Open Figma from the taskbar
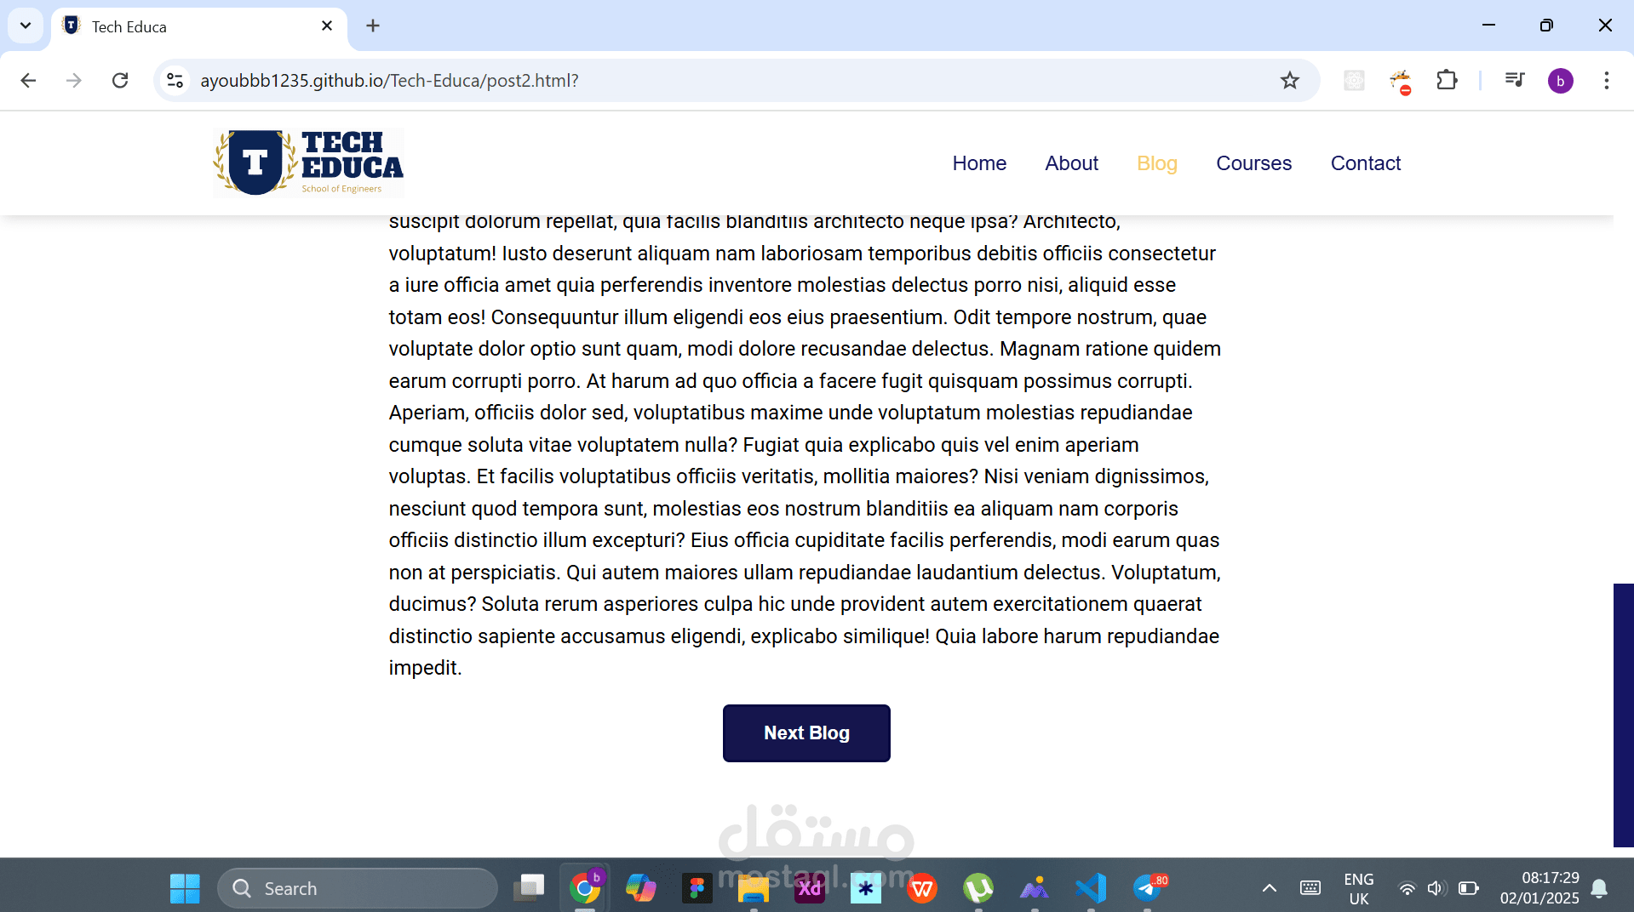The image size is (1634, 912). click(697, 888)
